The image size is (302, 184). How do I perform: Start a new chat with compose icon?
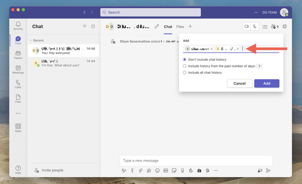[93, 26]
